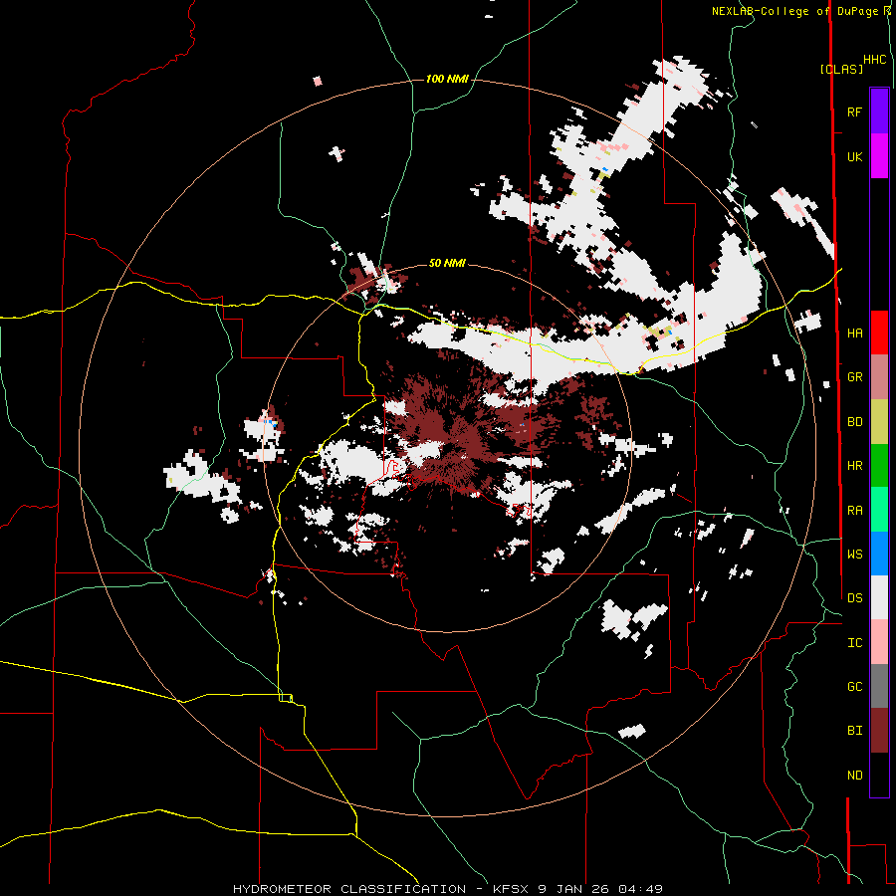Screen dimensions: 896x896
Task: Click the GR legend label
Action: (854, 377)
